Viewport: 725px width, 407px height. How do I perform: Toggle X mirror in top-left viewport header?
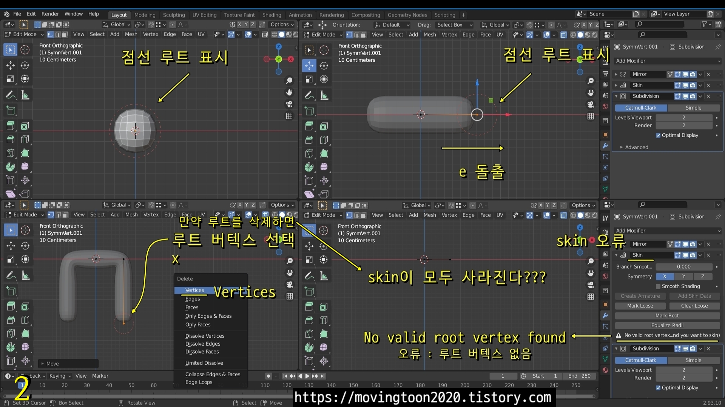(x=239, y=24)
